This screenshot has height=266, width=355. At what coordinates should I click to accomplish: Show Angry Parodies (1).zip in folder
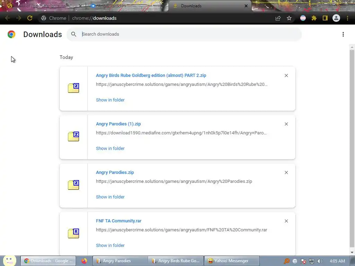[x=110, y=148]
